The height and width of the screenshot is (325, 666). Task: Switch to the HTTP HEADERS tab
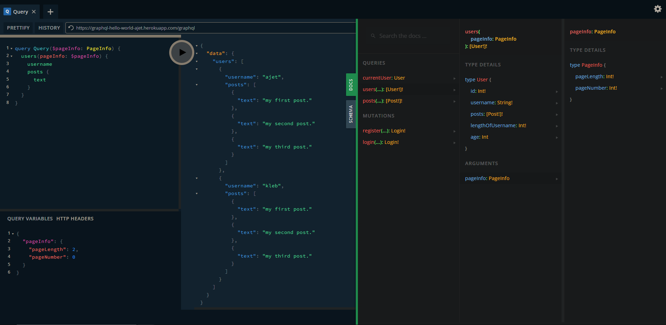pos(75,219)
